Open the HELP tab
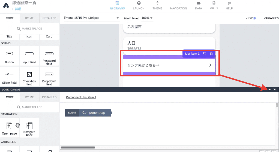279x152 pixels. click(229, 5)
